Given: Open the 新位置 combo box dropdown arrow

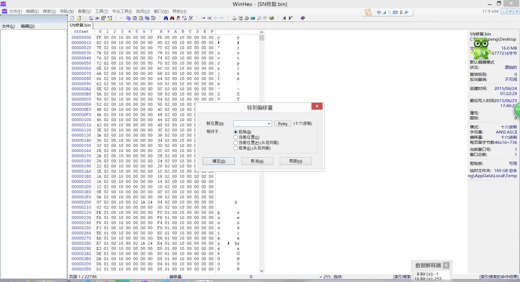Looking at the screenshot, I should 269,124.
